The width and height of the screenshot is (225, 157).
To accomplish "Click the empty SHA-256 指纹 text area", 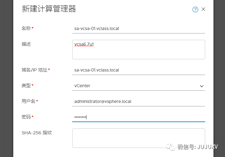I will 138,138.
